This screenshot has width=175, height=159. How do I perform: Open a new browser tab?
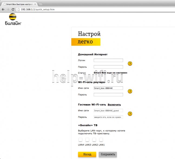coord(40,4)
